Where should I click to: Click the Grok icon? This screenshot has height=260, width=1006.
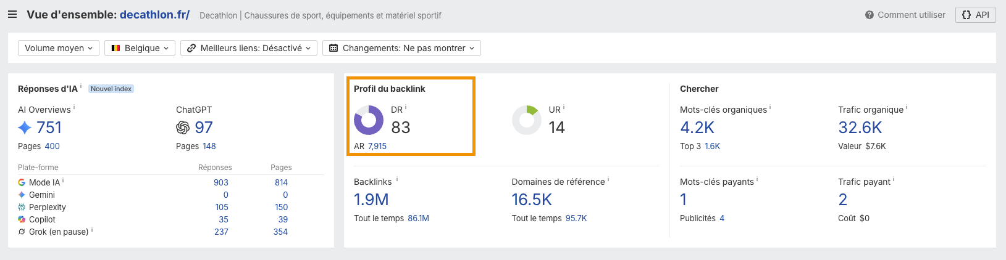[x=22, y=232]
